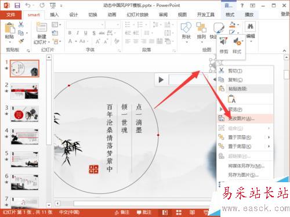Center text in paragraph group
The image size is (290, 217).
[x=135, y=41]
